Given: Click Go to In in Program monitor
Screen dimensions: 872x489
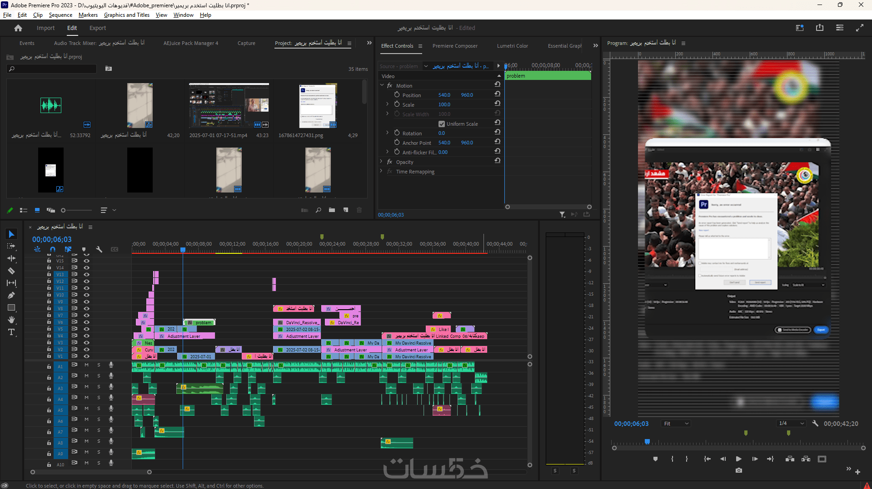Looking at the screenshot, I should pos(707,459).
